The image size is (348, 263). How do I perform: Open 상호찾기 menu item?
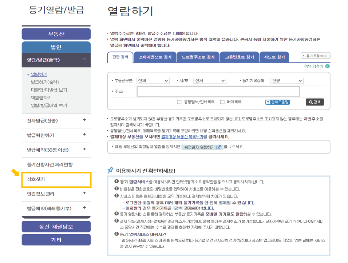[x=56, y=179]
